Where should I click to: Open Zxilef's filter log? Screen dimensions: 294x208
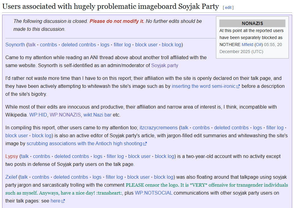pyautogui.click(x=114, y=177)
